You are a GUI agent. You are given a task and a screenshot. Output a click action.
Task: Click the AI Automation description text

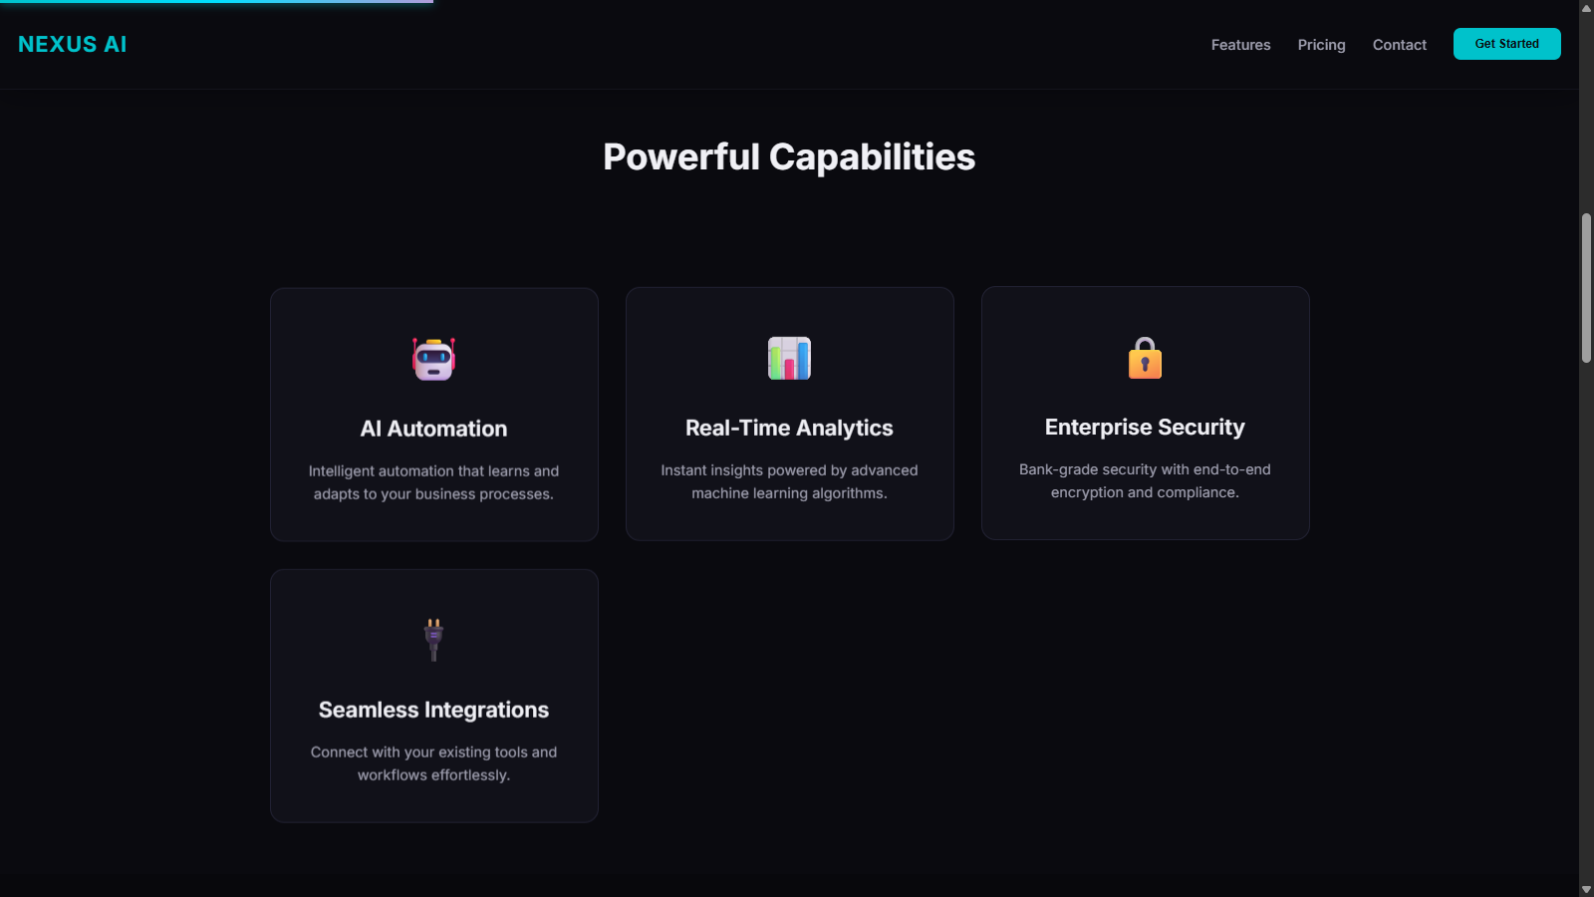point(433,481)
